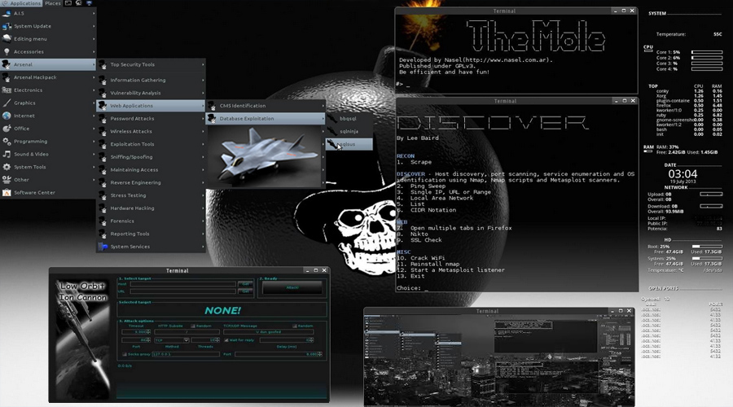
Task: Click the Internet globe icon in menu
Action: click(7, 116)
